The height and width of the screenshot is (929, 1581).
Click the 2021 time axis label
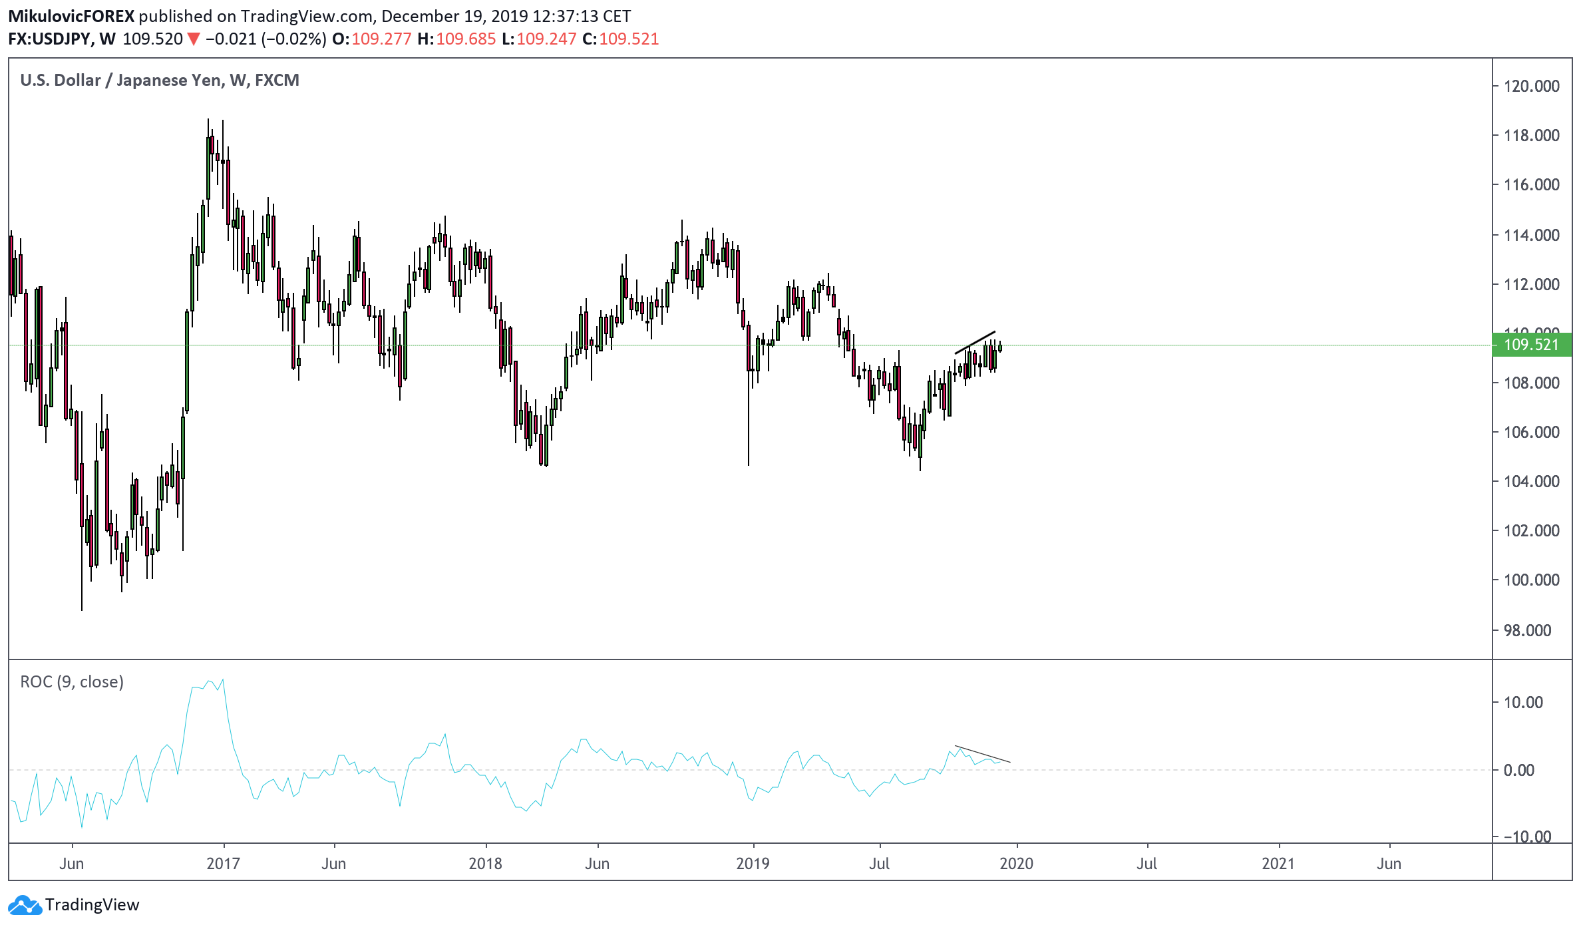(x=1278, y=864)
